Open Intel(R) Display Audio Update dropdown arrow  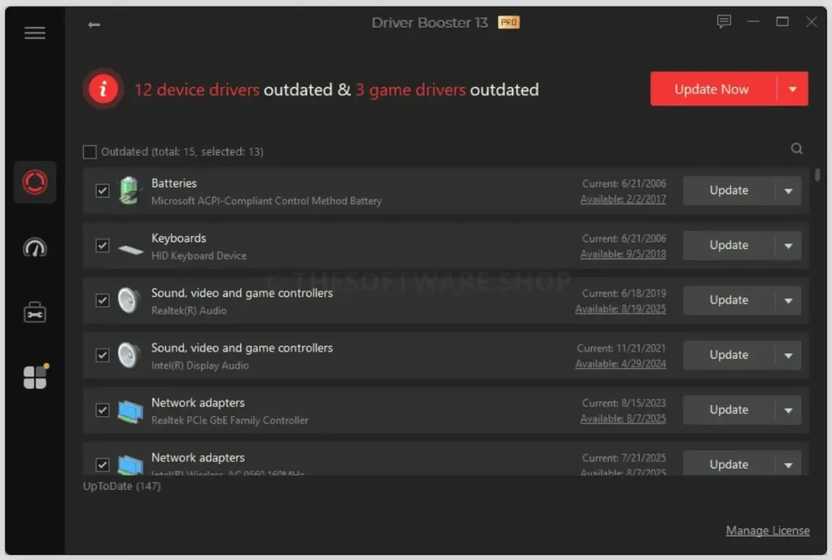(x=788, y=355)
